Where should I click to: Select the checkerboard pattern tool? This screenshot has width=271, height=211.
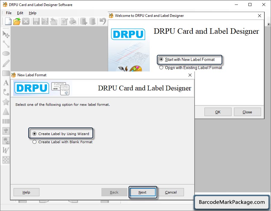coord(6,160)
